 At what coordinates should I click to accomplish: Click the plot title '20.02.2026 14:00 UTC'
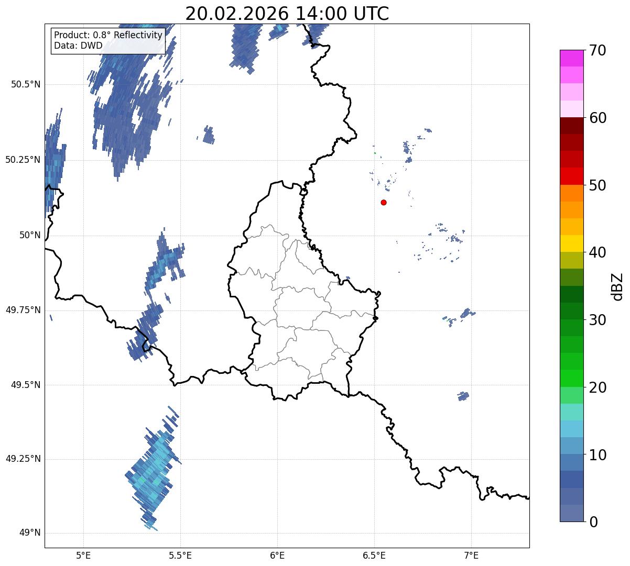click(287, 14)
